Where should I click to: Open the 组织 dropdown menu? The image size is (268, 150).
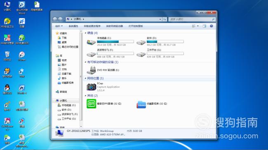click(x=59, y=26)
